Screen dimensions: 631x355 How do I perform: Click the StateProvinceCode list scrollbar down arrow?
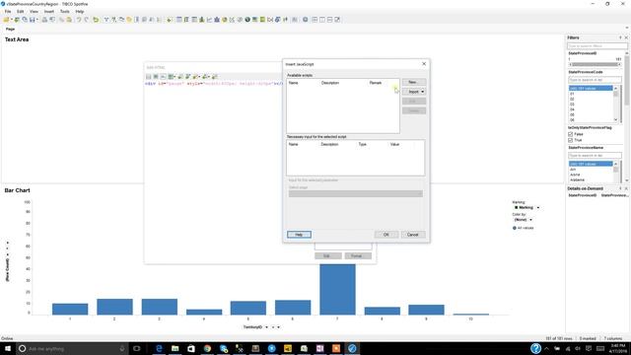click(615, 119)
